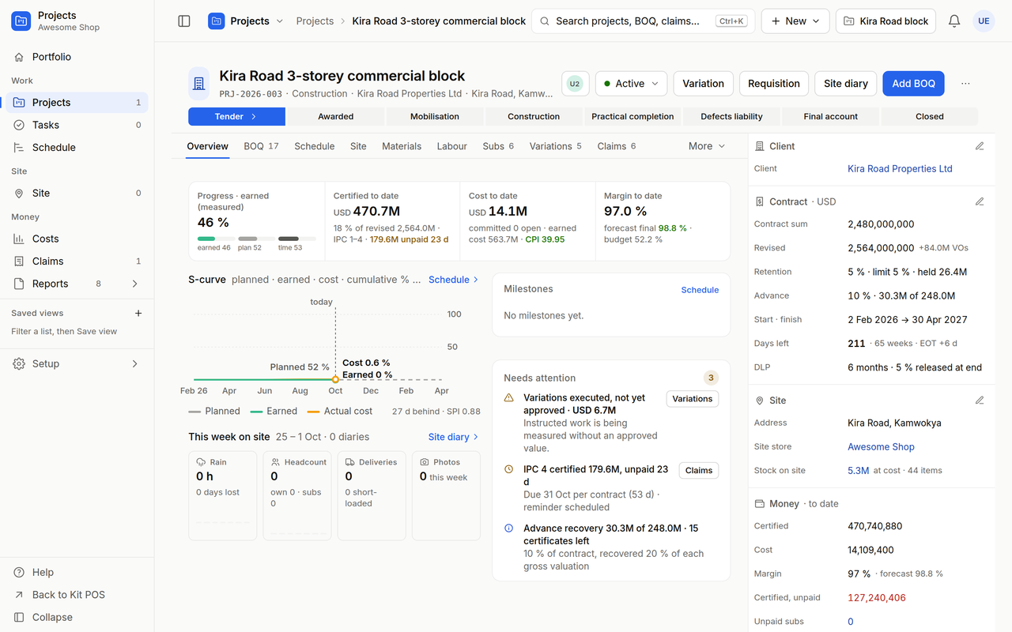Image resolution: width=1012 pixels, height=632 pixels.
Task: Expand the Projects module switcher in header
Action: point(246,21)
